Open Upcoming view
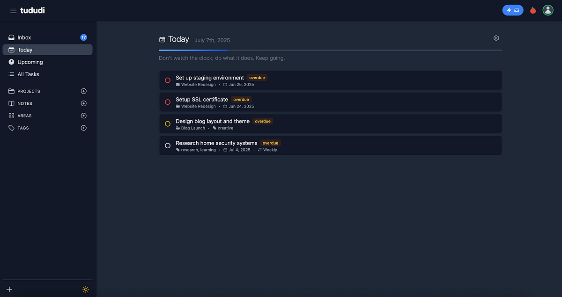The height and width of the screenshot is (297, 562). [x=47, y=62]
